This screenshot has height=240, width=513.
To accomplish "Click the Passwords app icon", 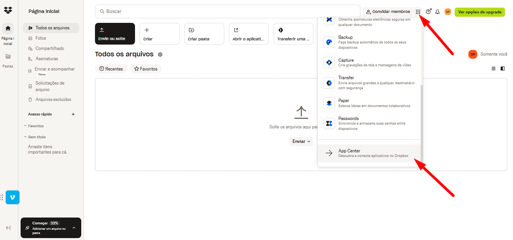I will [x=329, y=123].
